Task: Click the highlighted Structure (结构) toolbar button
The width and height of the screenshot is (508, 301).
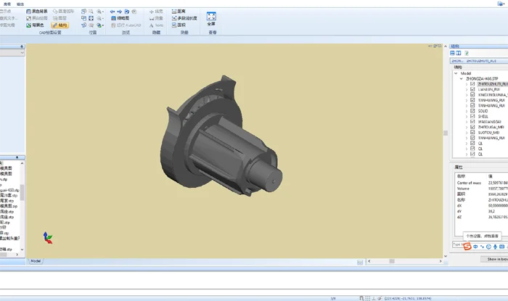Action: click(60, 25)
